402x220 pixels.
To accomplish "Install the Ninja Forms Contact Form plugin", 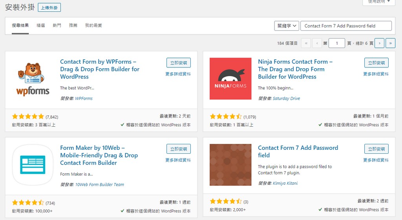I will (376, 63).
